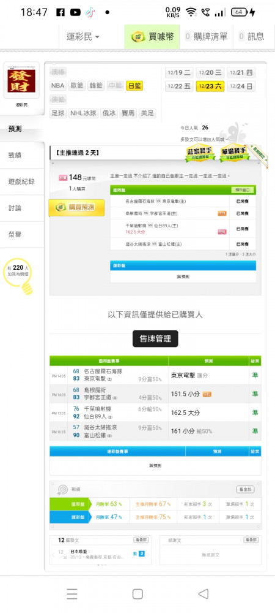Select the NHL冰球 sport filter
The image size is (275, 613).
[x=83, y=113]
